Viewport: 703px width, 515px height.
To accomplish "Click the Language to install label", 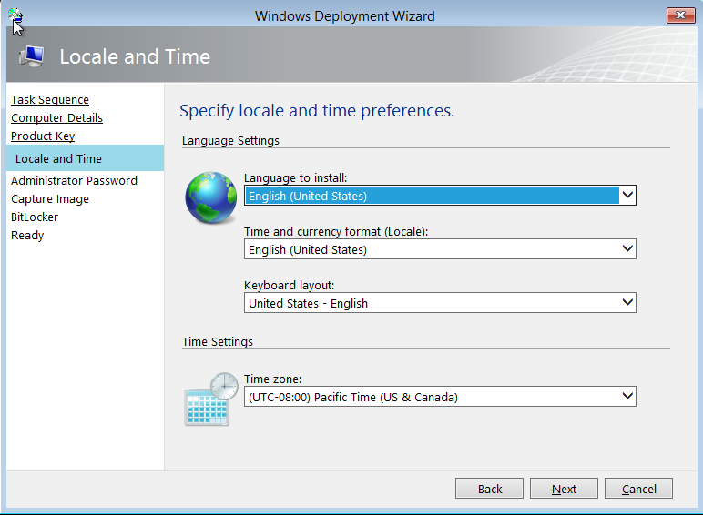I will click(x=295, y=178).
